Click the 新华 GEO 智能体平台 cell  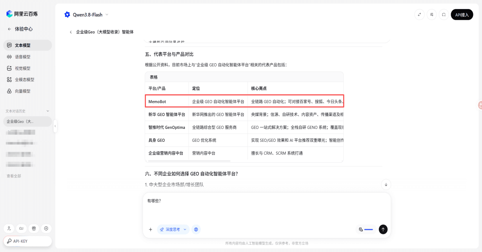tap(167, 114)
